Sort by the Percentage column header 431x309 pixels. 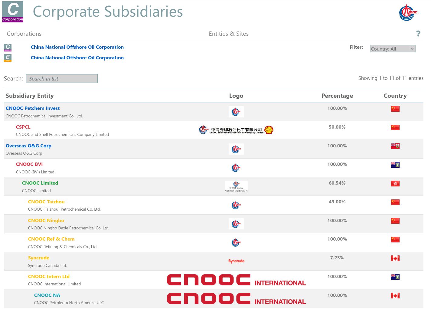pos(337,96)
